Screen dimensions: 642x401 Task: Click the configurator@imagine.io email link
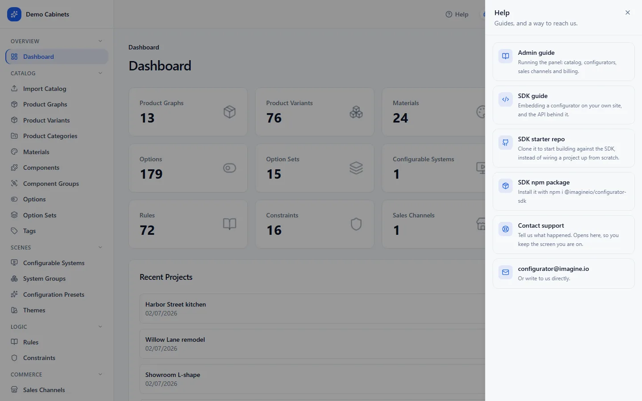553,269
